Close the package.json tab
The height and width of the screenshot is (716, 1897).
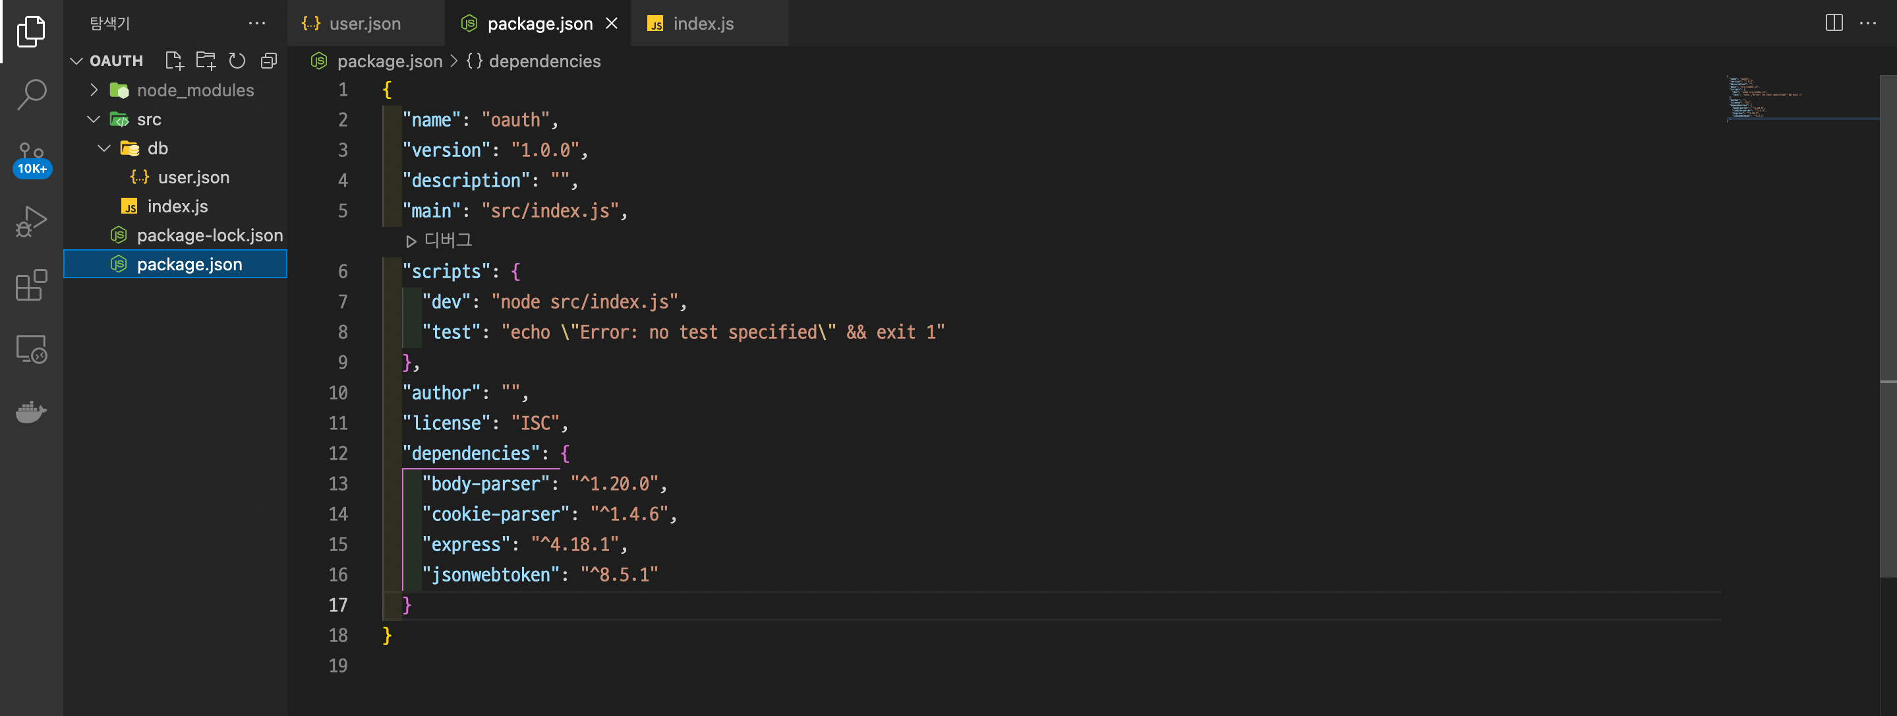coord(611,24)
